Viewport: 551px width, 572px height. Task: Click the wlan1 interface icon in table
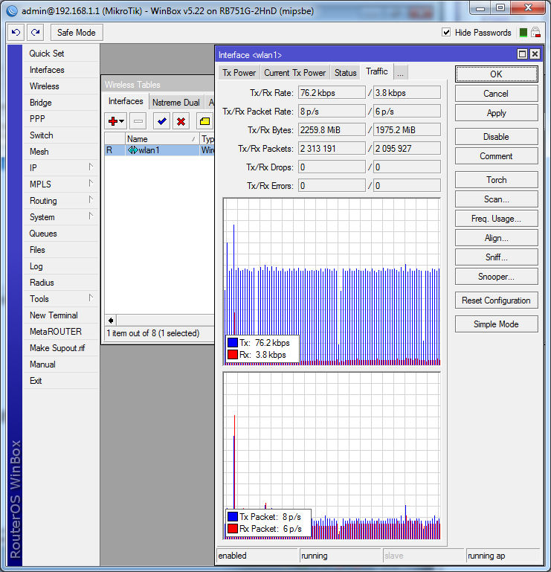[133, 150]
